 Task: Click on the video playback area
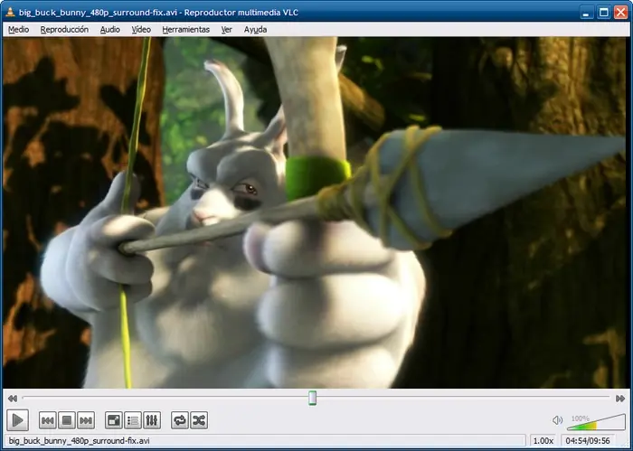[316, 212]
